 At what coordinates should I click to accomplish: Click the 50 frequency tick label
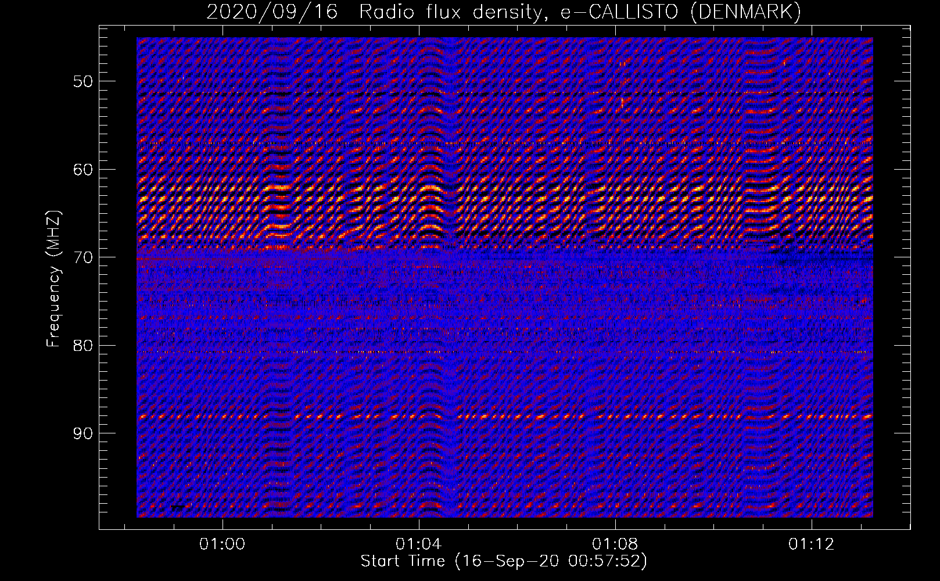(82, 81)
